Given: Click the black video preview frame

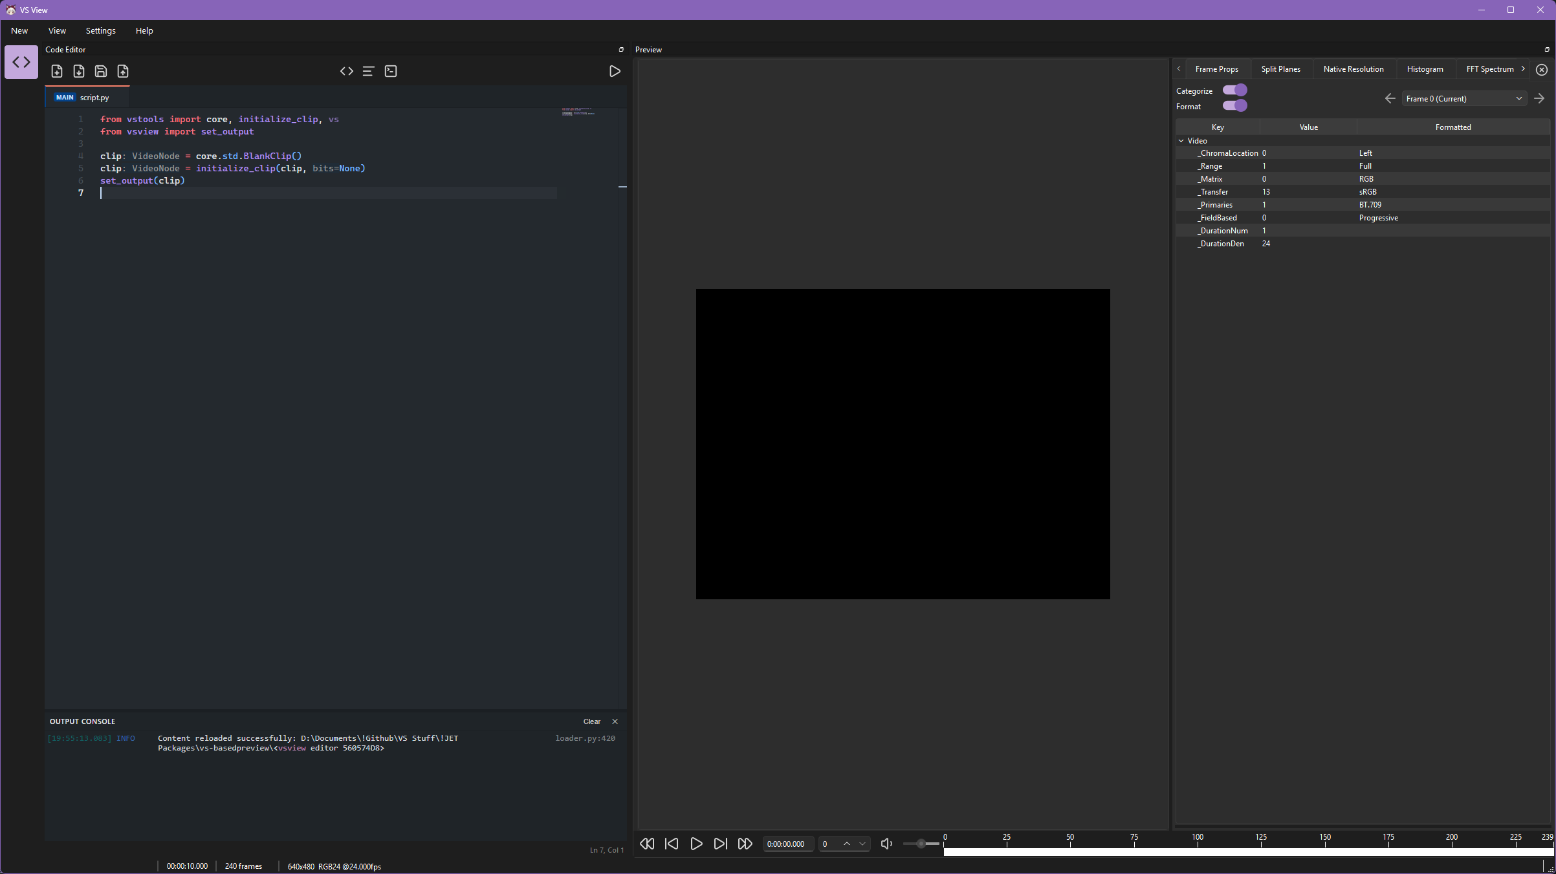Looking at the screenshot, I should [903, 444].
